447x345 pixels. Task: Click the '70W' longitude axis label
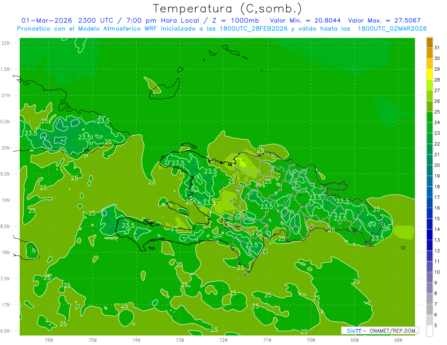pyautogui.click(x=311, y=340)
